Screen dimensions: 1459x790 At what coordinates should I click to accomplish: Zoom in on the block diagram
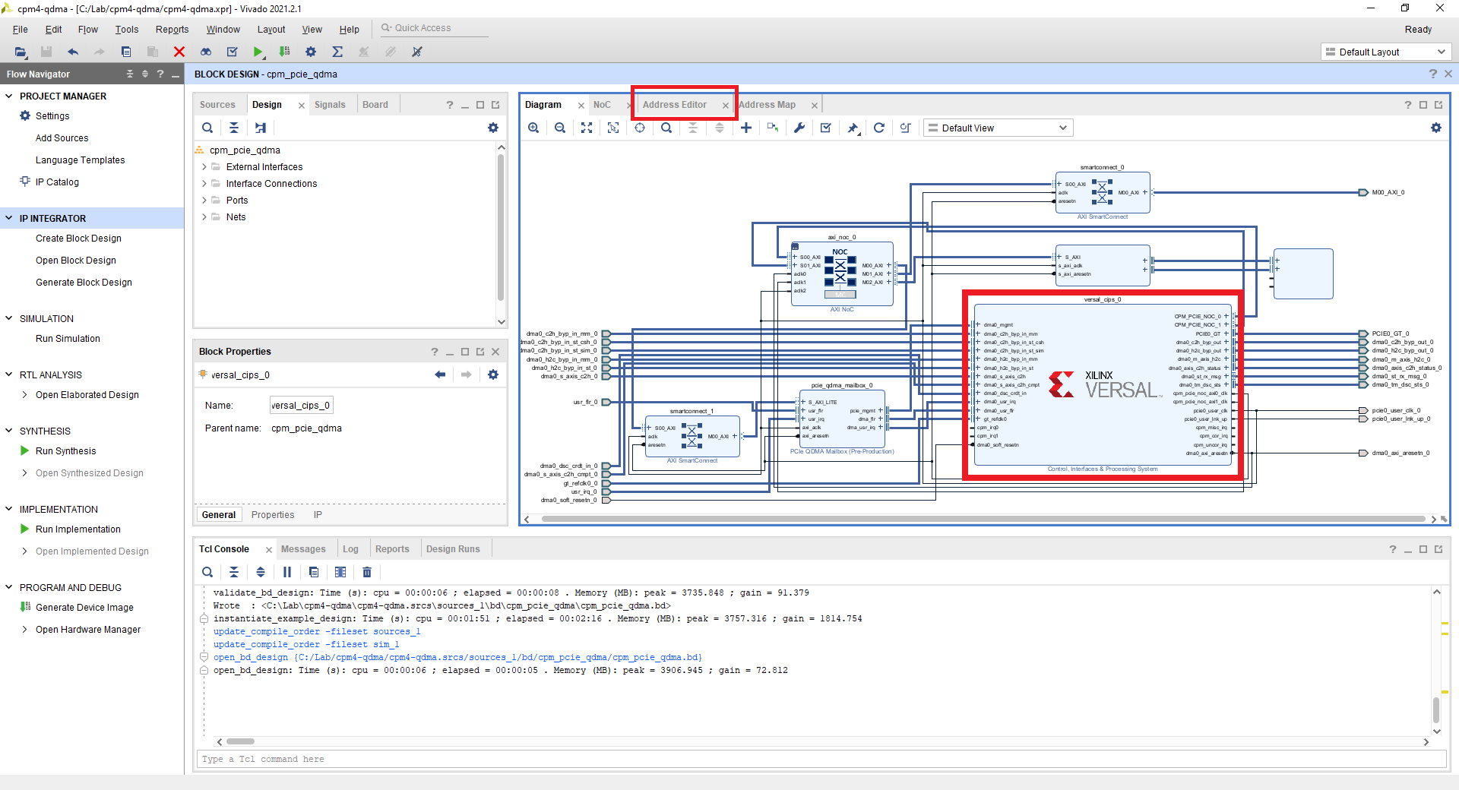pos(533,128)
